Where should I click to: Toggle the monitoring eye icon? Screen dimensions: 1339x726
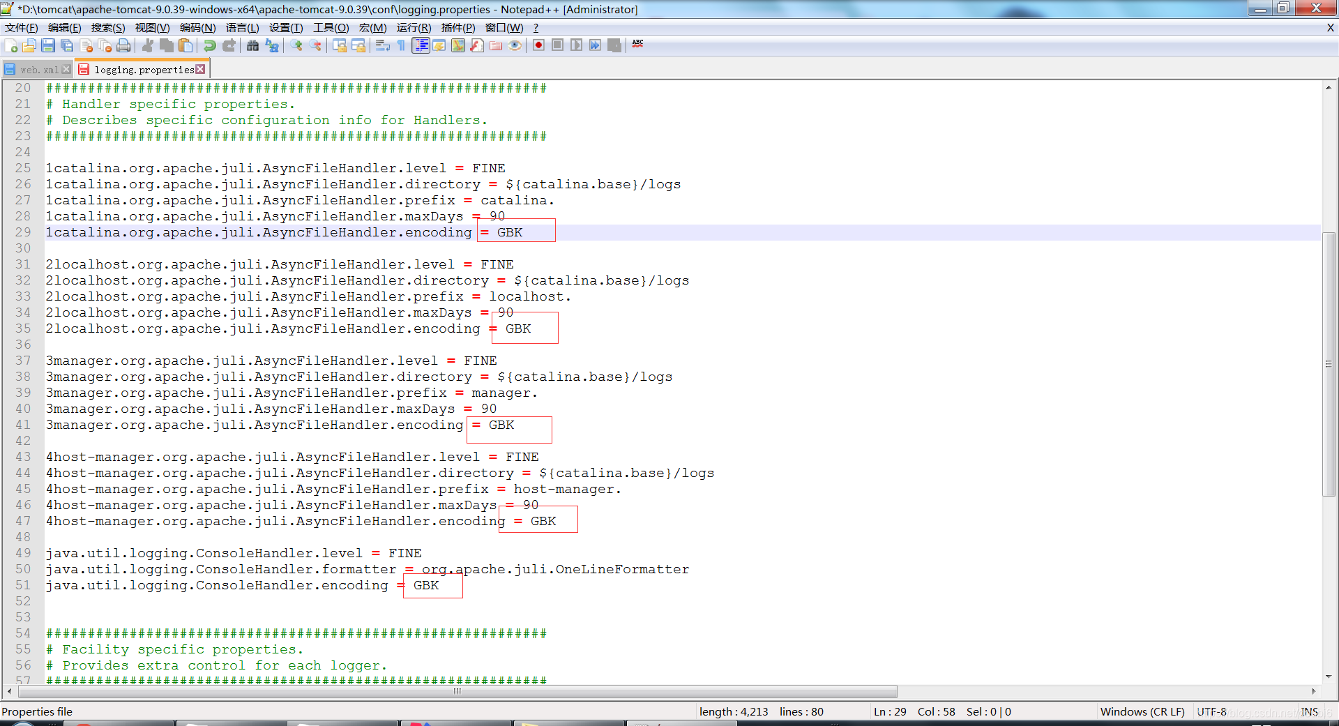pos(515,46)
